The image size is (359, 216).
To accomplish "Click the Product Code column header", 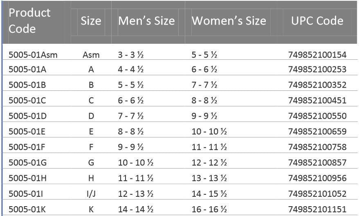I will [x=29, y=21].
